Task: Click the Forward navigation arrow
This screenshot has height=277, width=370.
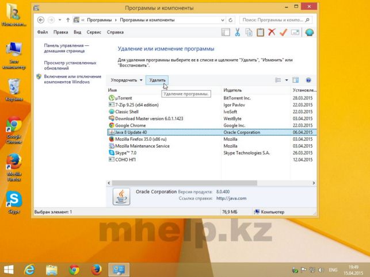Action: (x=51, y=20)
